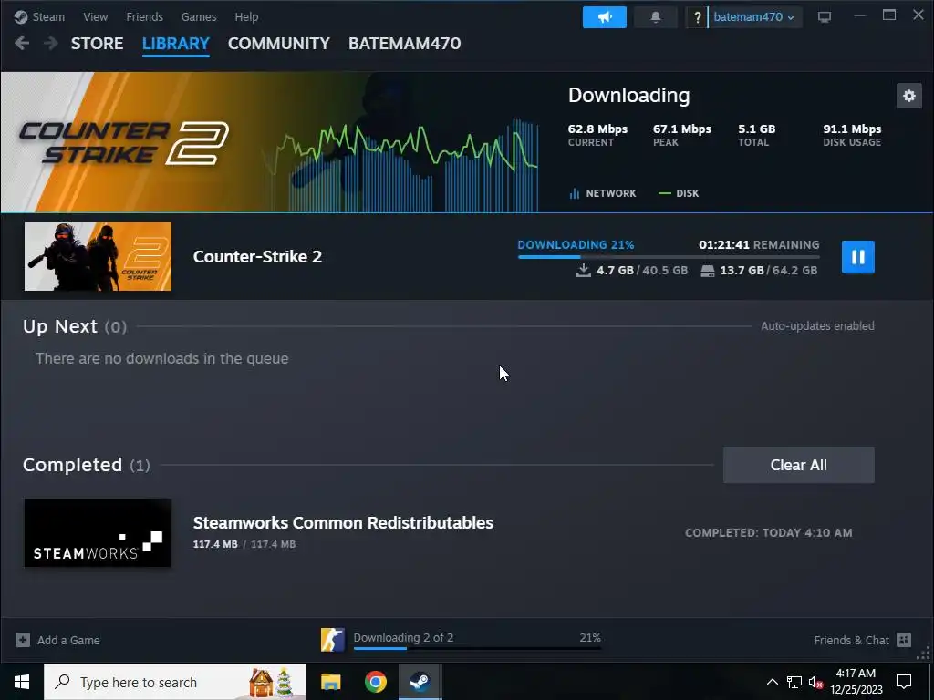Click the Counter-Strike 2 title text
This screenshot has height=700, width=934.
click(257, 256)
